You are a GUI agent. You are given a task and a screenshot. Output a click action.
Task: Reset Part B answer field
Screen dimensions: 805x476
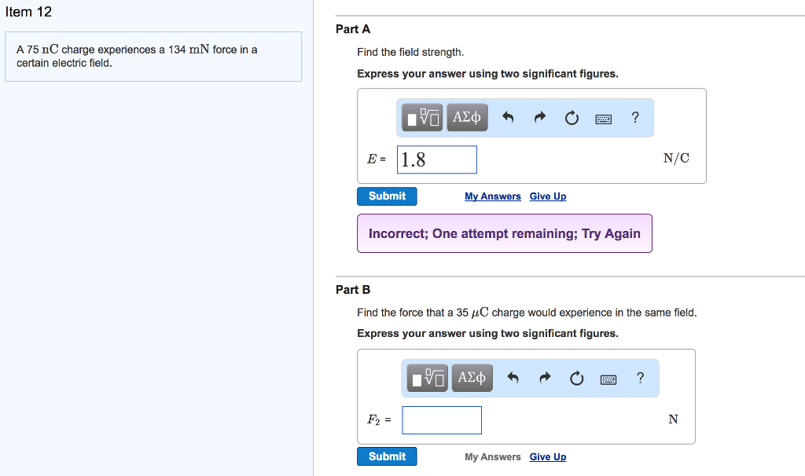[x=577, y=379]
